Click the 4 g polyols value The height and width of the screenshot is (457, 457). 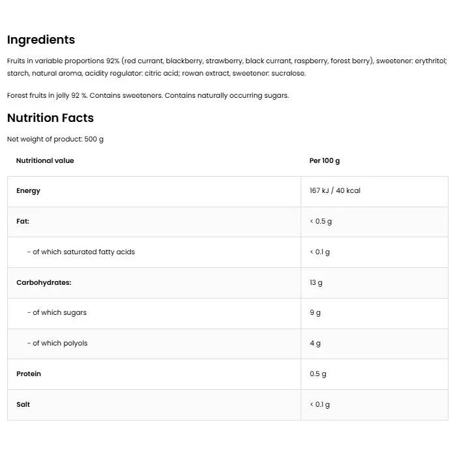tap(315, 344)
